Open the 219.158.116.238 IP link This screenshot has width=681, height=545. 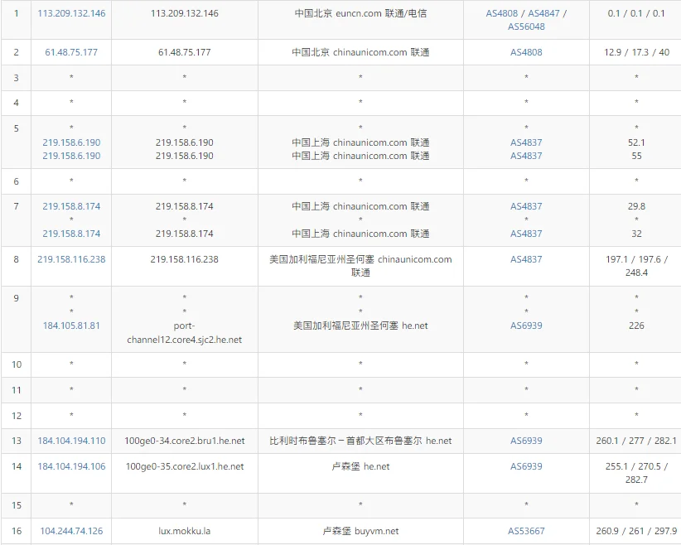71,259
